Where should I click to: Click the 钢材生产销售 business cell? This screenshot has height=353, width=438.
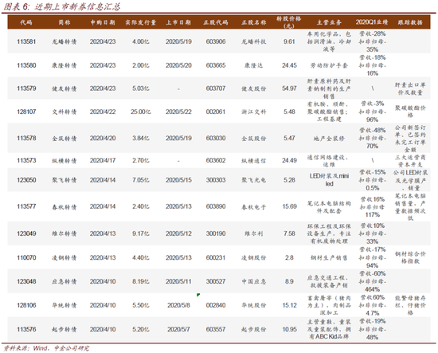(329, 257)
